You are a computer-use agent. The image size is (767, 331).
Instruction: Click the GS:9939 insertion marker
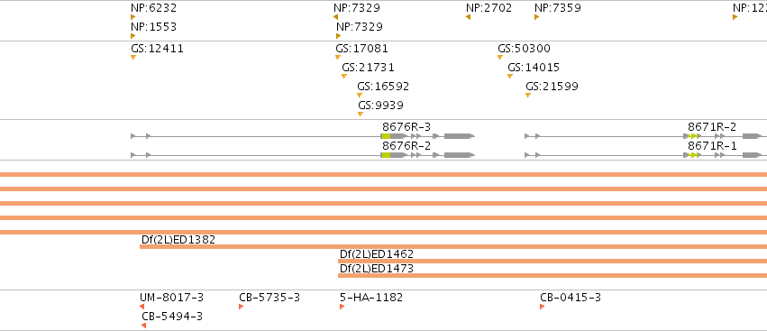coord(361,114)
